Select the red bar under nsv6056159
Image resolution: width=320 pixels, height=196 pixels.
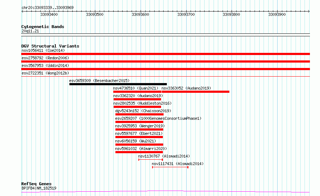(x=139, y=145)
